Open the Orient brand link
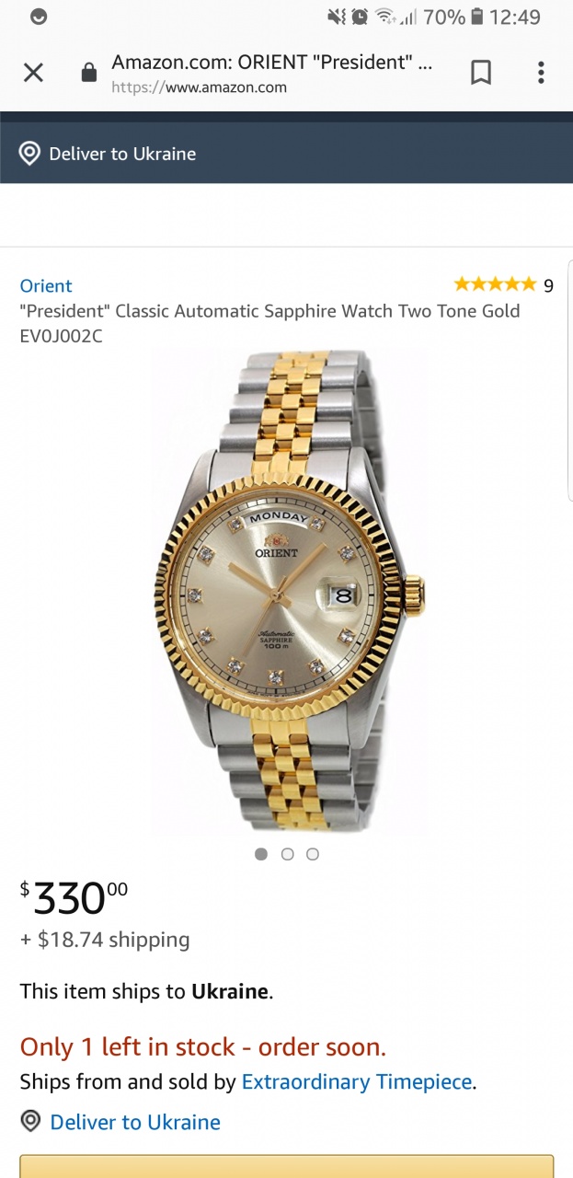 pyautogui.click(x=46, y=285)
